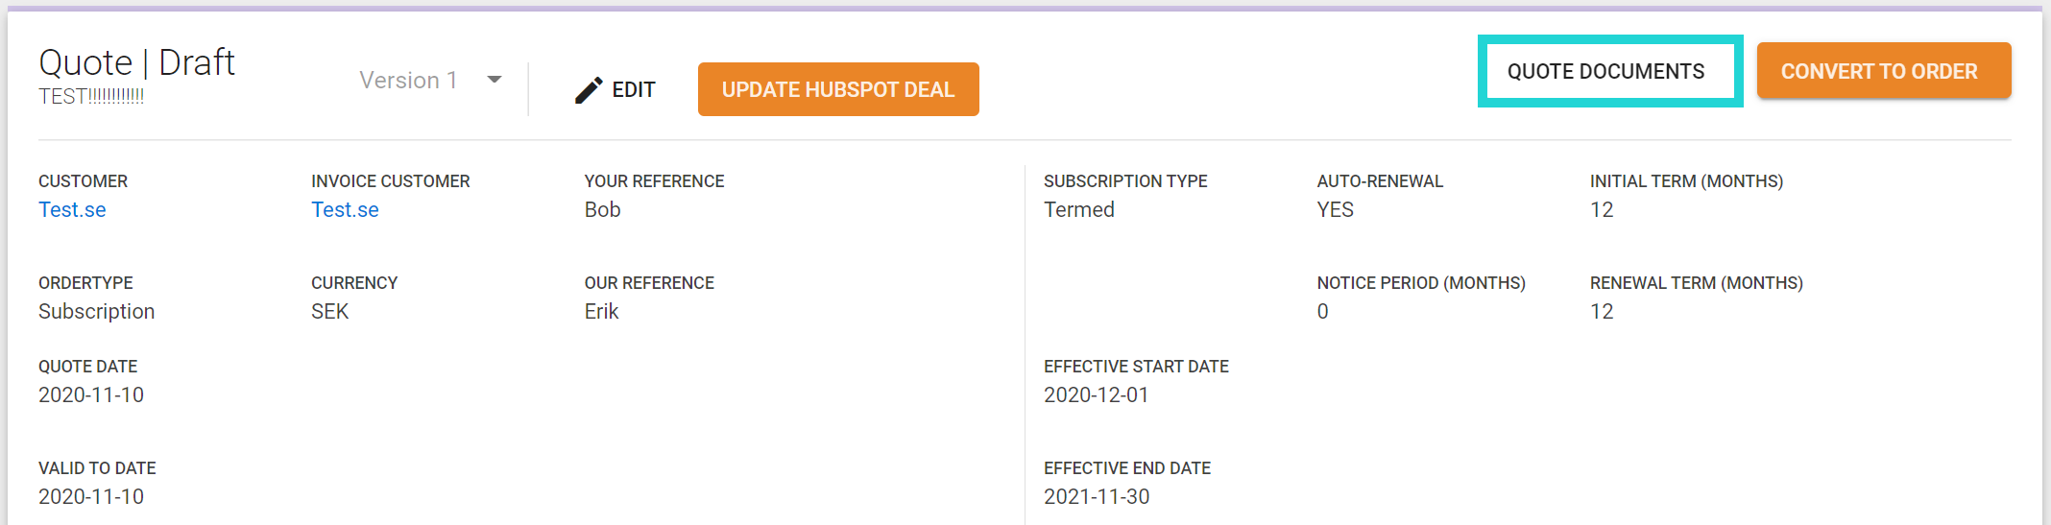Click the pencil edit icon
Image resolution: width=2051 pixels, height=525 pixels.
click(x=589, y=90)
